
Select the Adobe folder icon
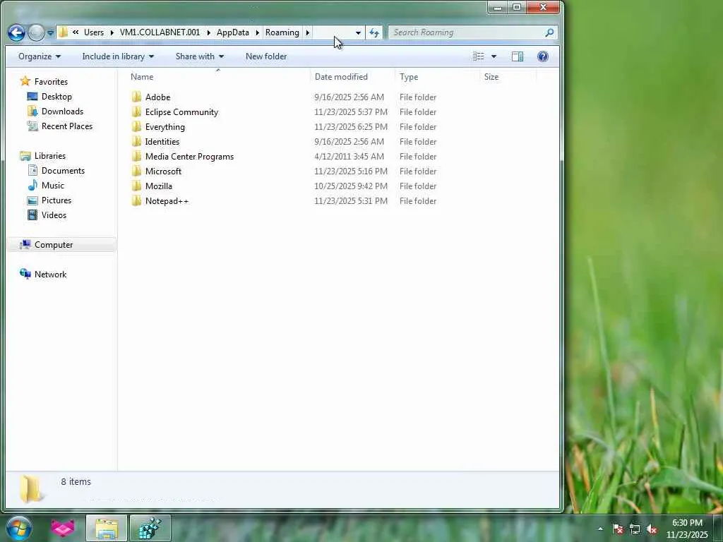tap(136, 97)
